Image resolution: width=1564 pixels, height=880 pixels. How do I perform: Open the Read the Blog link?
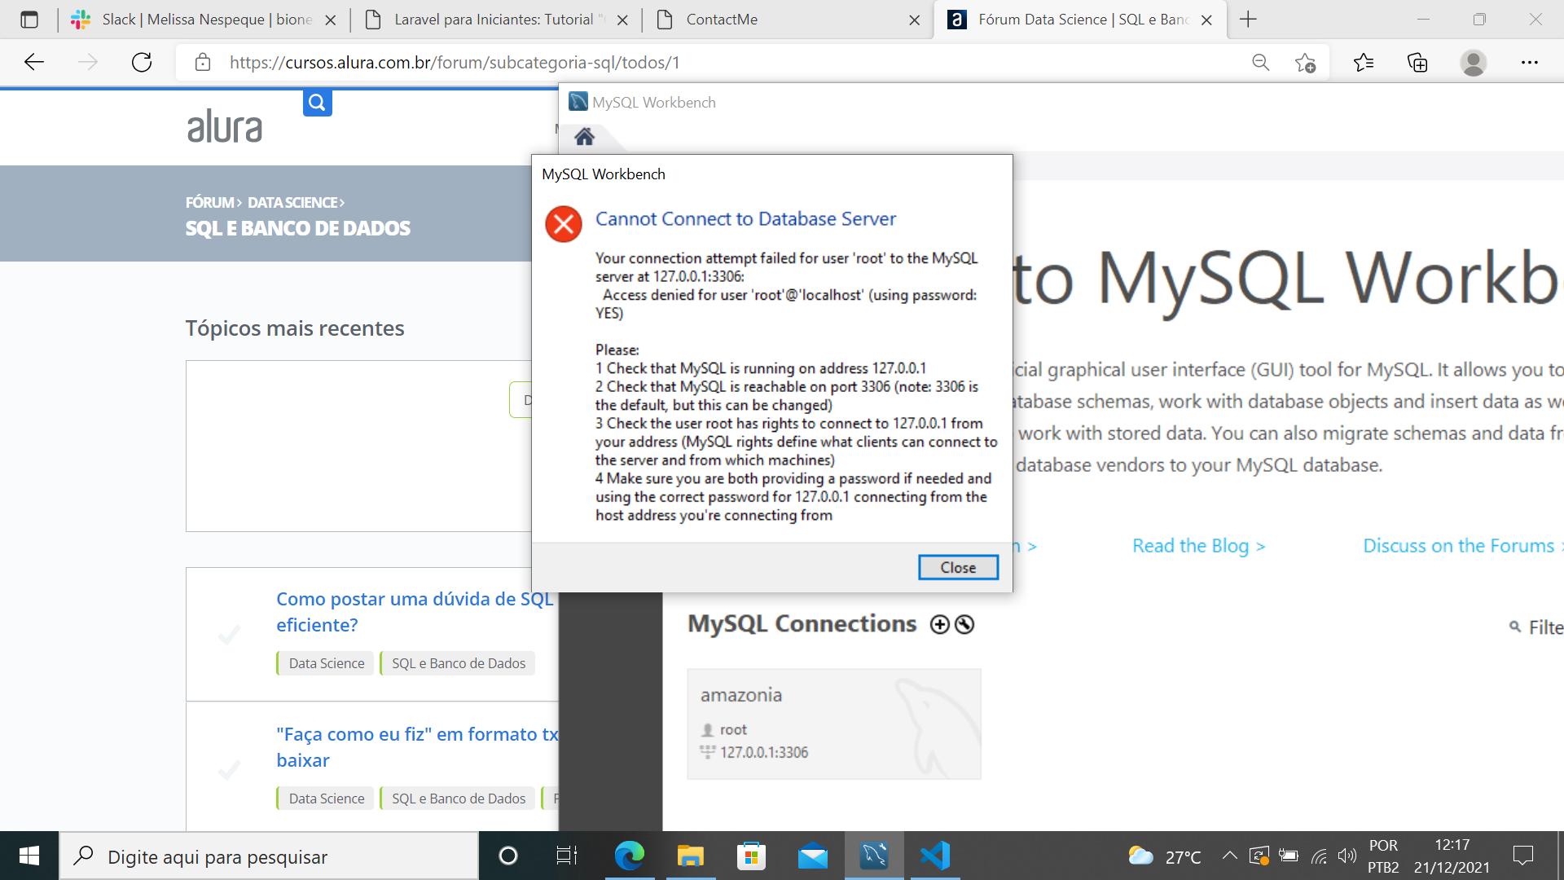[x=1198, y=546]
